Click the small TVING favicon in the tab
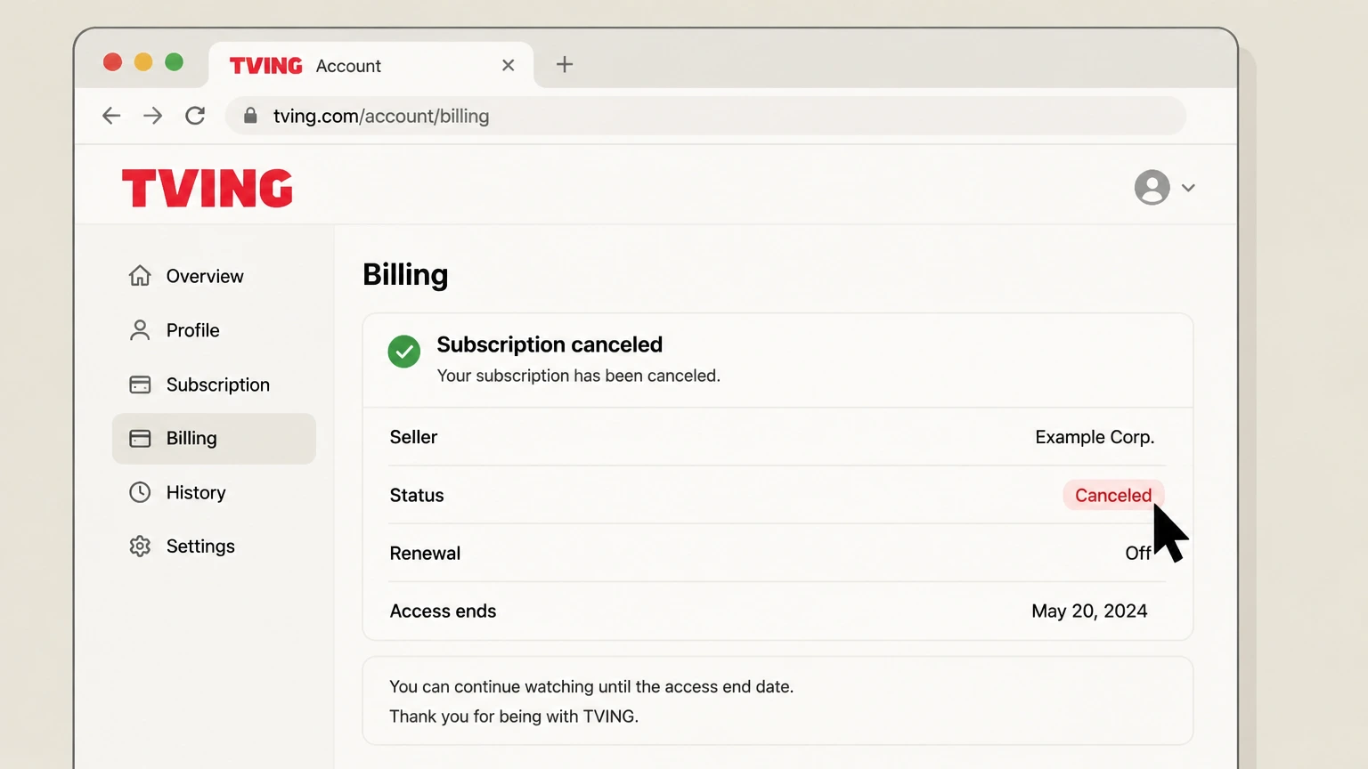Screen dimensions: 1368x769 pyautogui.click(x=265, y=66)
